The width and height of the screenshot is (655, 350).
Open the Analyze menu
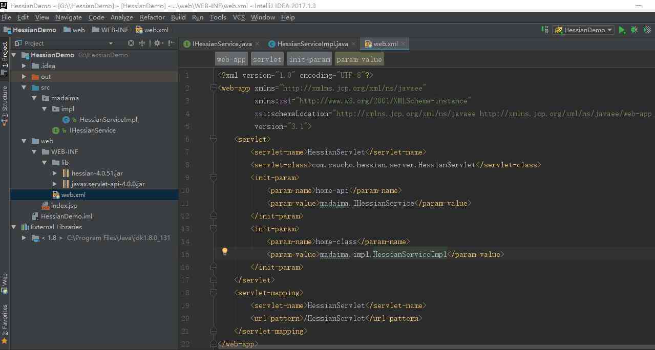pos(122,17)
